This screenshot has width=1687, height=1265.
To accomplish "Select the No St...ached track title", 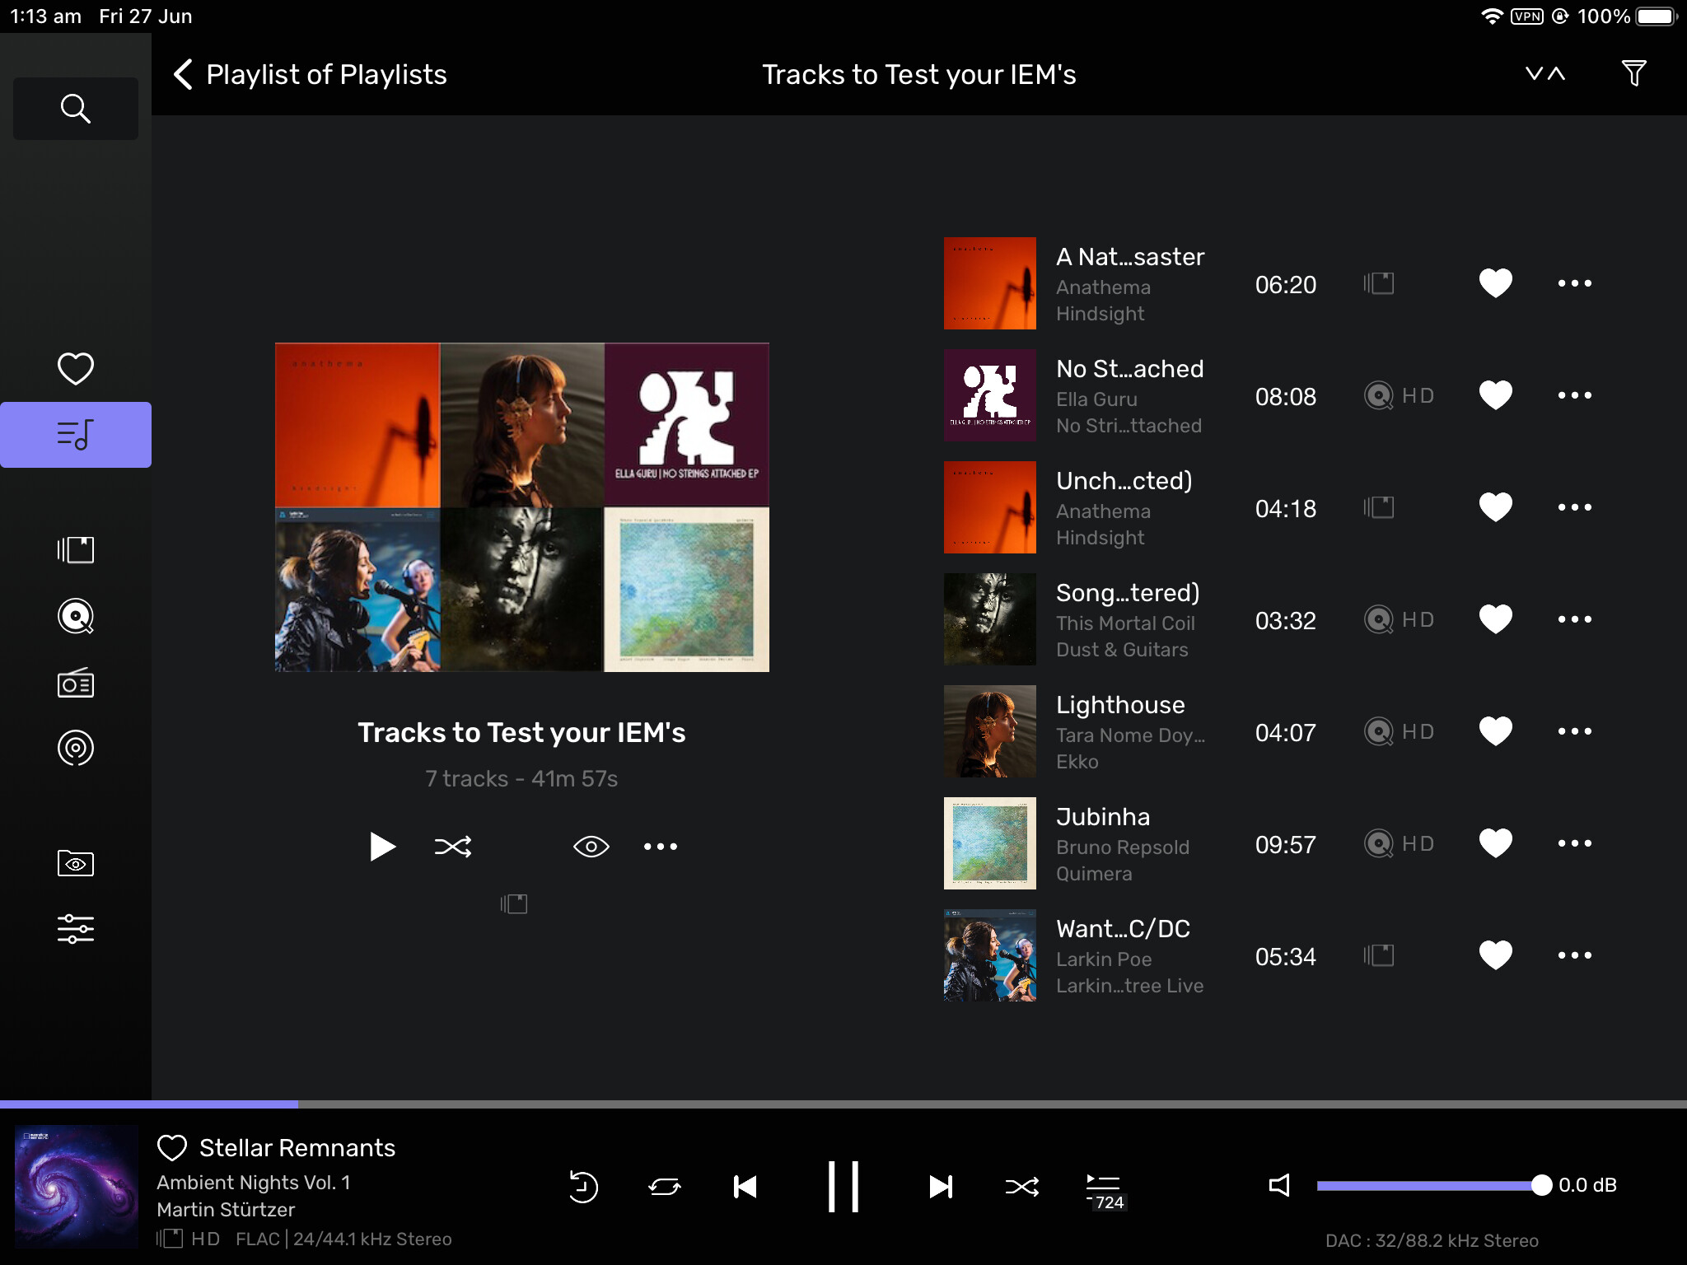I will [1129, 369].
